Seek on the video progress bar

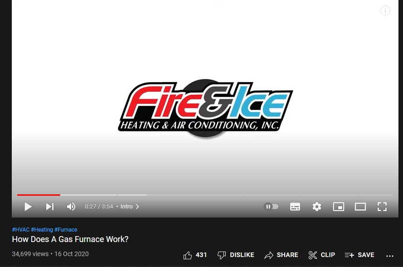(205, 195)
